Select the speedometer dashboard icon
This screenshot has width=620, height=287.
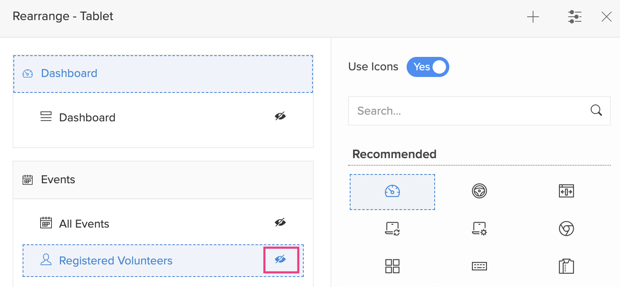click(392, 192)
